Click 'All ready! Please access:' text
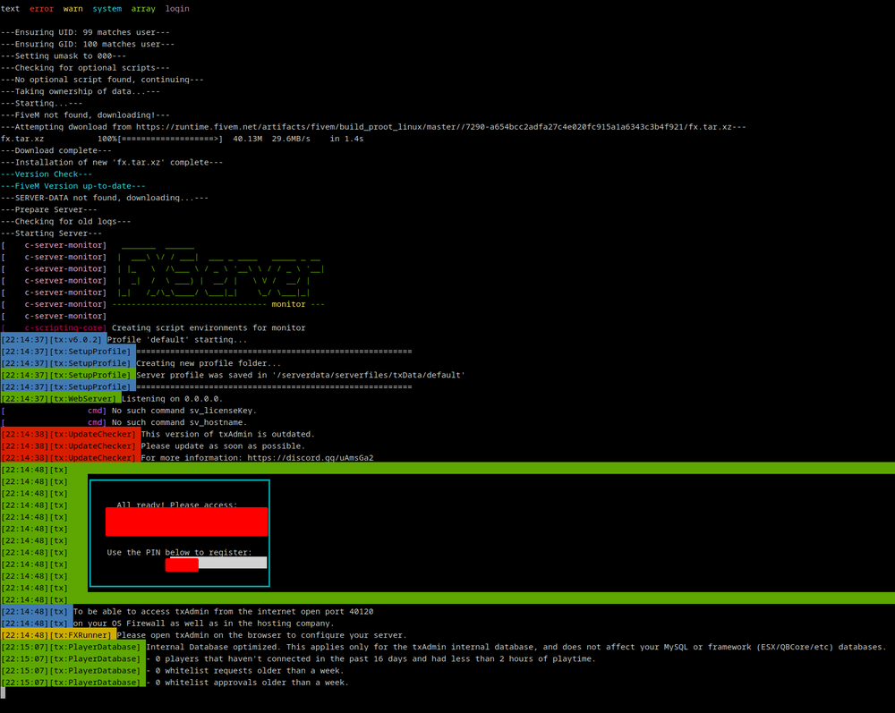The height and width of the screenshot is (713, 895). [177, 505]
